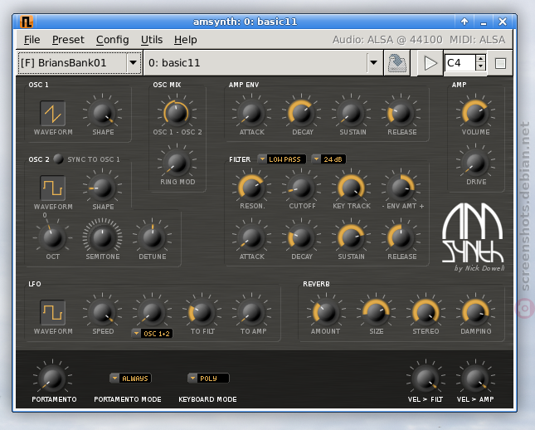Click the Filter envelope Release knob
Viewport: 535px width, 430px height.
[x=401, y=237]
